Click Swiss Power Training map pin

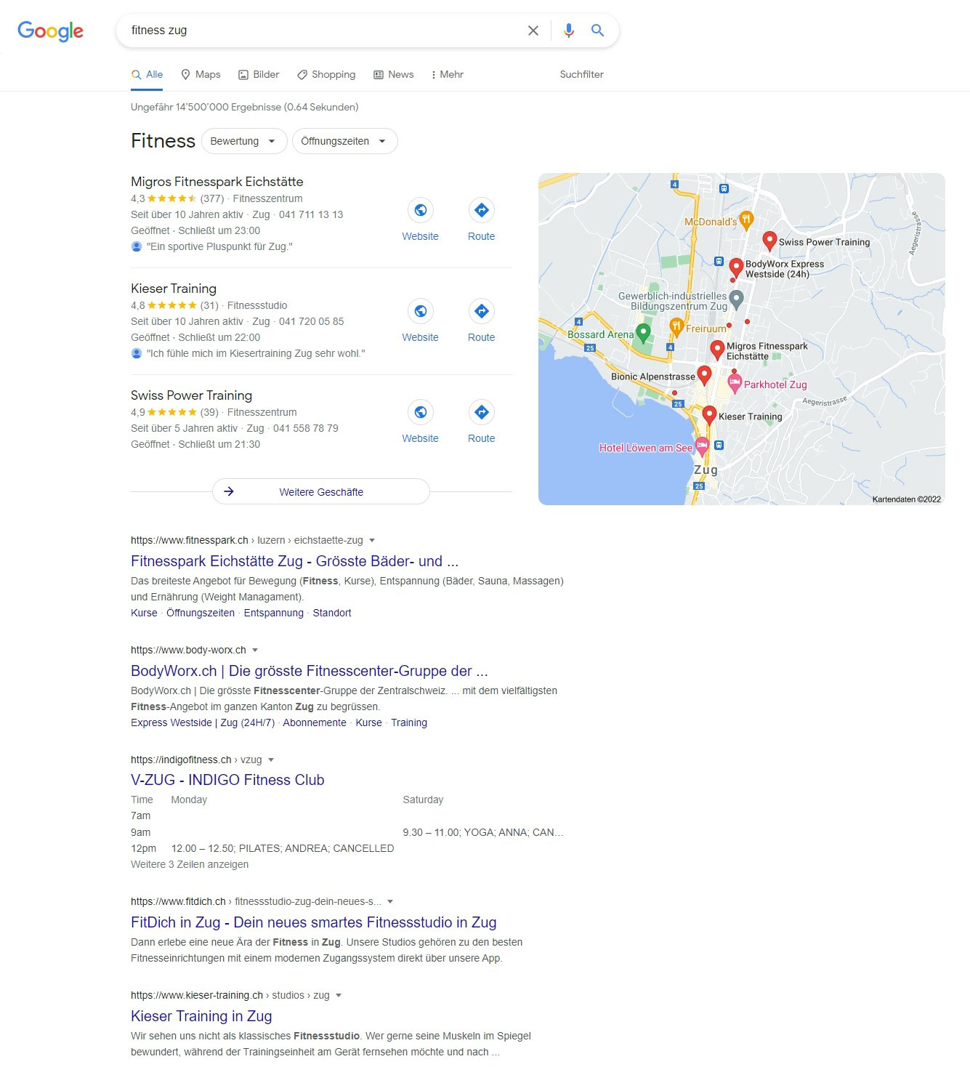(769, 240)
